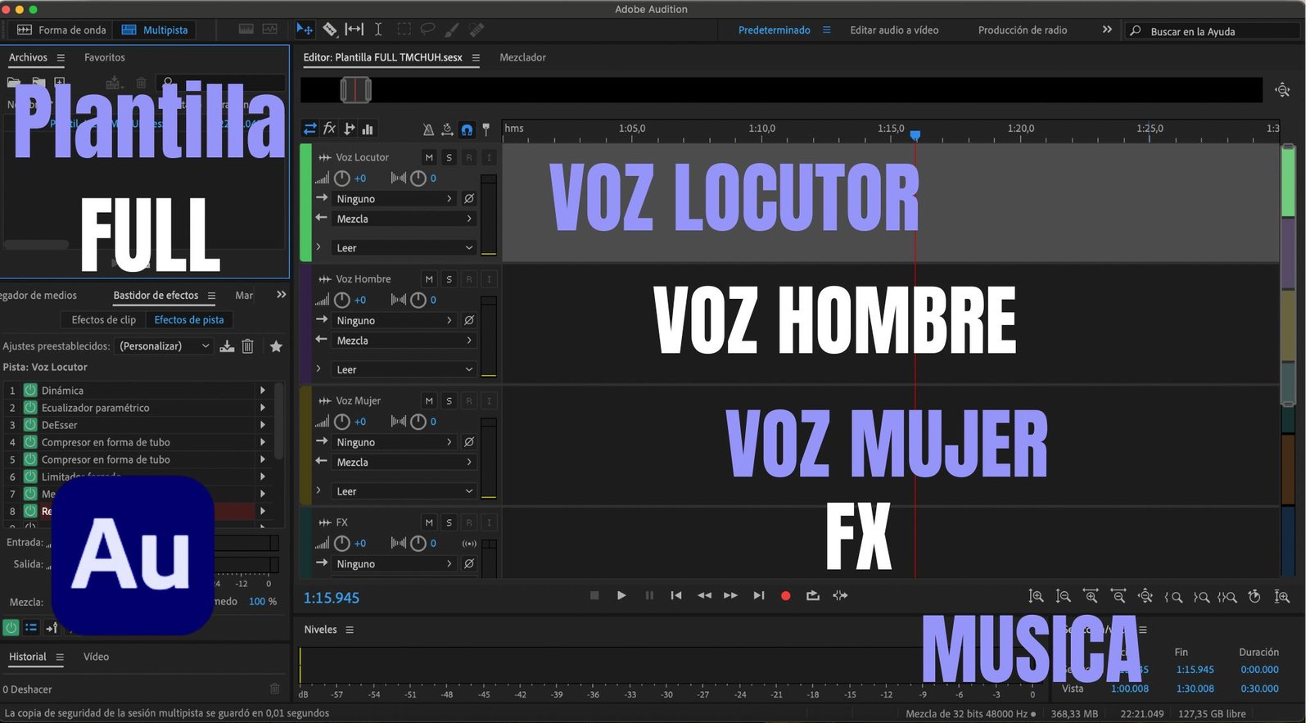Delete the effects preset with trash icon
Screen dimensions: 1310x723
(247, 346)
